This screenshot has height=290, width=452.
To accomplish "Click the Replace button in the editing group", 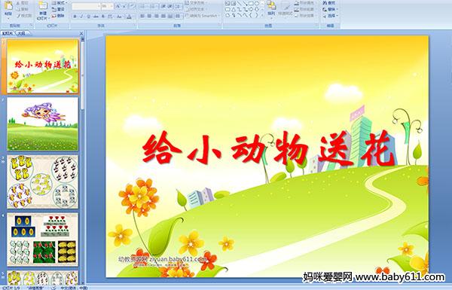I will pyautogui.click(x=329, y=9).
